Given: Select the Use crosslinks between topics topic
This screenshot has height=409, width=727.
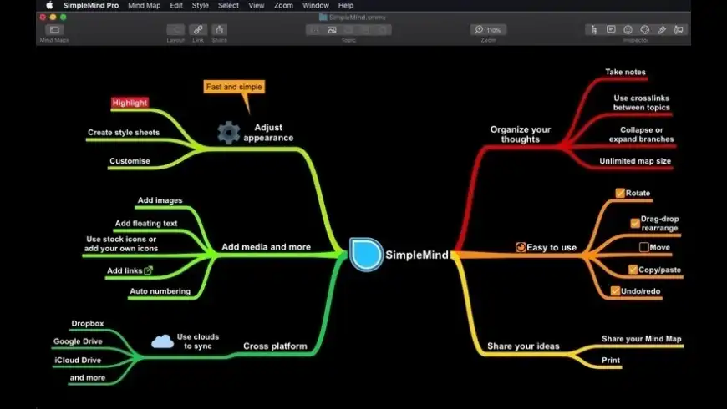Looking at the screenshot, I should tap(642, 103).
